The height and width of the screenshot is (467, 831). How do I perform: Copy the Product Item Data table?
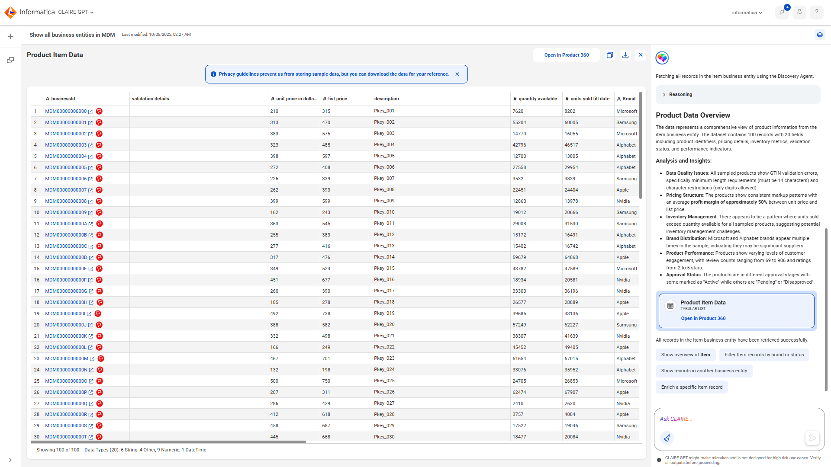tap(610, 55)
